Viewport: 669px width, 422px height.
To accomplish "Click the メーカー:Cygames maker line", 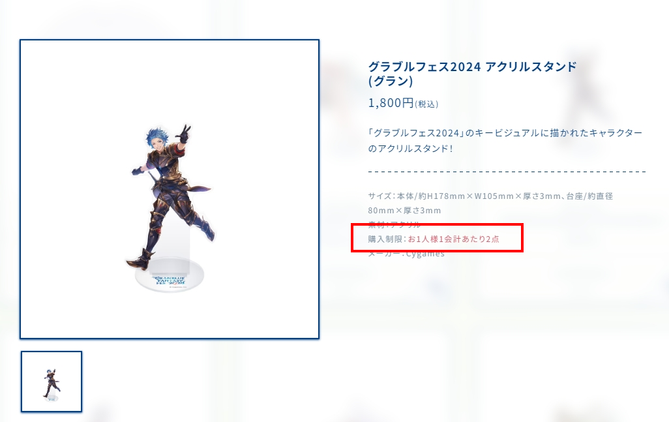I will click(406, 254).
